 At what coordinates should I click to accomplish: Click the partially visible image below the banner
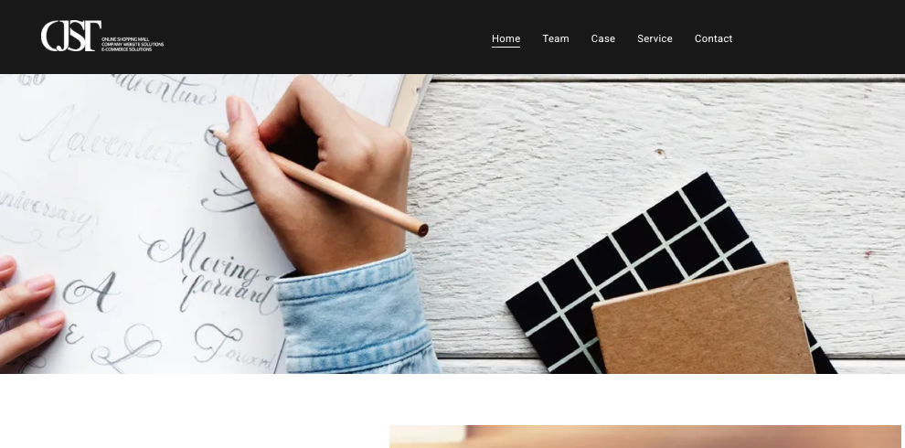(644, 436)
